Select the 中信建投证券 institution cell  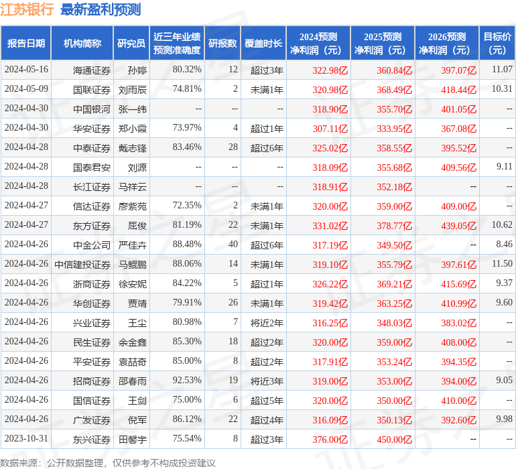(82, 264)
